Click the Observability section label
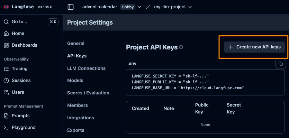This screenshot has width=289, height=138. [16, 59]
